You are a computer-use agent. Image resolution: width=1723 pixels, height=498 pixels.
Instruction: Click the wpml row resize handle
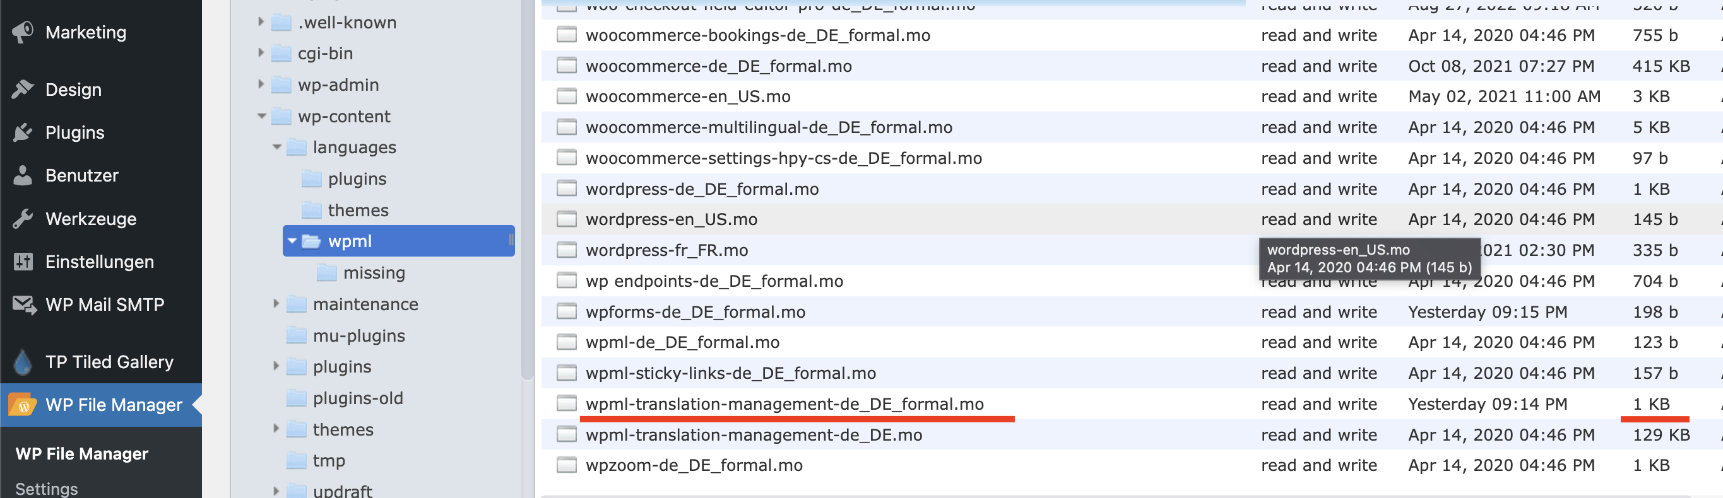[x=511, y=241]
